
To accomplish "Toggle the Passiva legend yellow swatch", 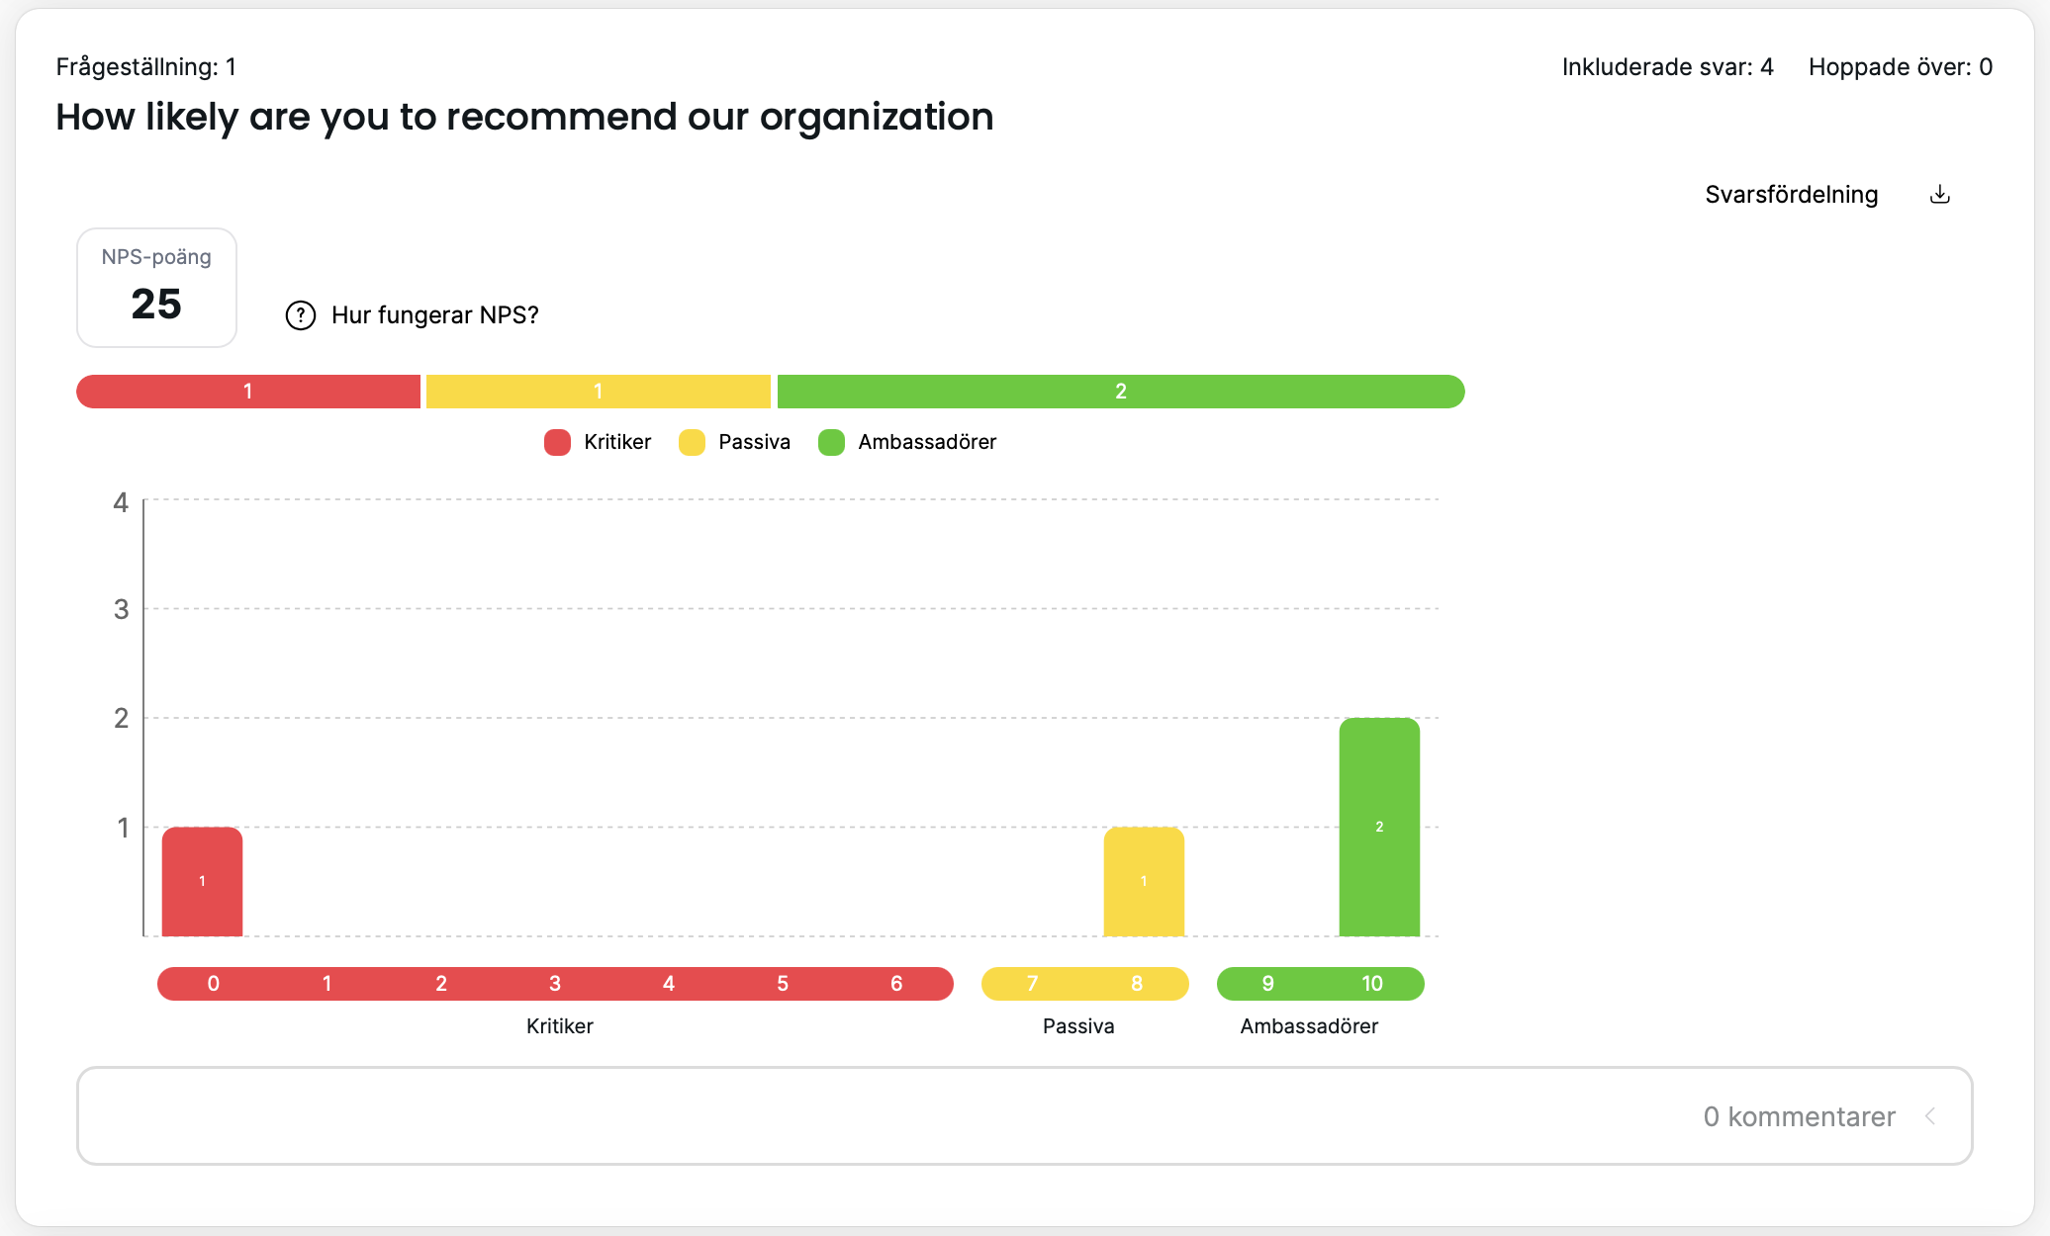I will coord(692,442).
